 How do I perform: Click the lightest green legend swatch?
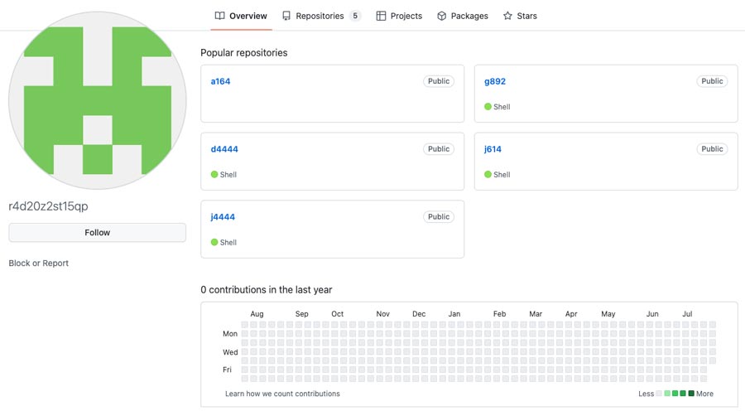point(667,394)
